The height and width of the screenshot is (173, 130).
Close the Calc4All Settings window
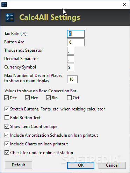(x=124, y=5)
